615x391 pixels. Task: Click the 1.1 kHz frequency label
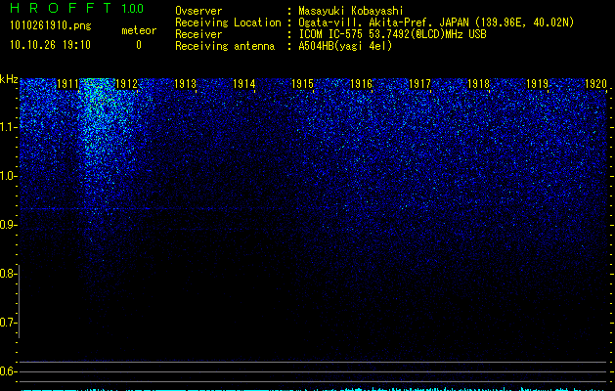pos(8,127)
